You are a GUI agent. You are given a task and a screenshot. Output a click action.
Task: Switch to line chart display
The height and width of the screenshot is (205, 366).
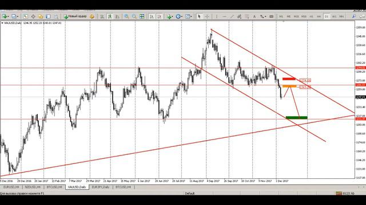(117, 17)
